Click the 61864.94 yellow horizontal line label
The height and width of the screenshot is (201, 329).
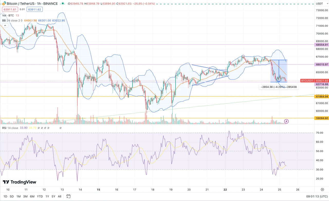tap(321, 97)
